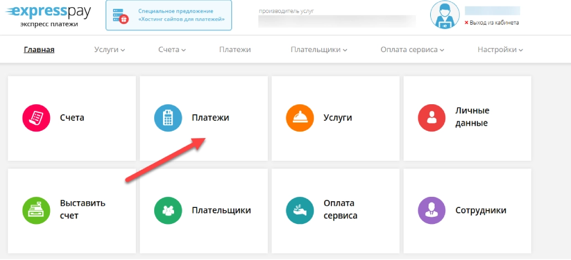Open the Личные данные tile label

tap(472, 117)
